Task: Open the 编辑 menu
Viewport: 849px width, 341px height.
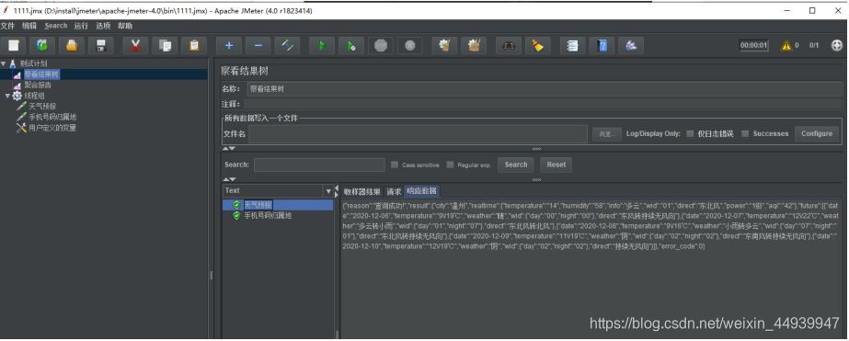Action: coord(29,26)
